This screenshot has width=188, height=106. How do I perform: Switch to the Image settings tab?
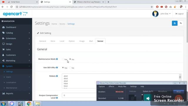pos(82,41)
